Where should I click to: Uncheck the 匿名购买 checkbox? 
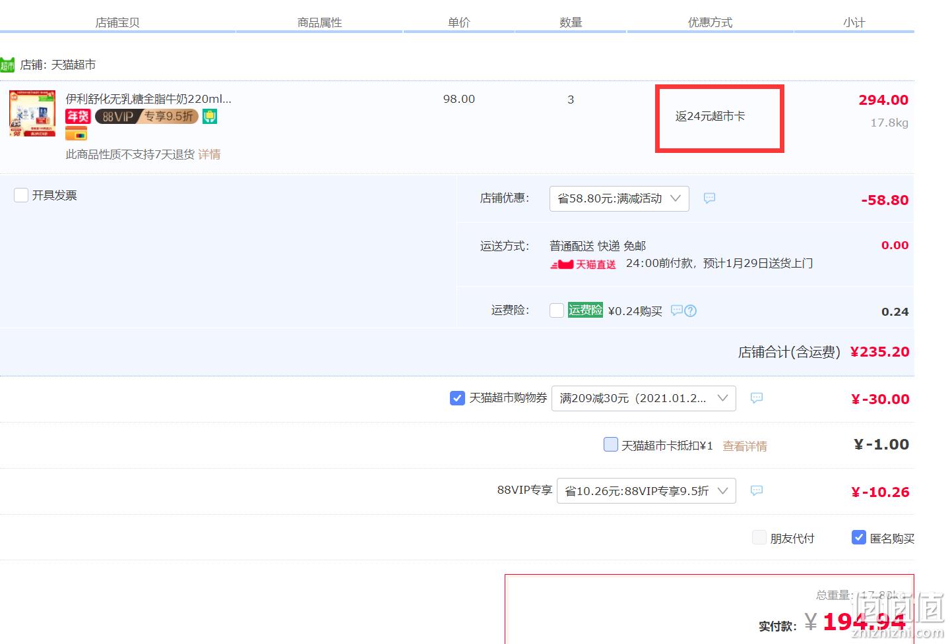859,537
